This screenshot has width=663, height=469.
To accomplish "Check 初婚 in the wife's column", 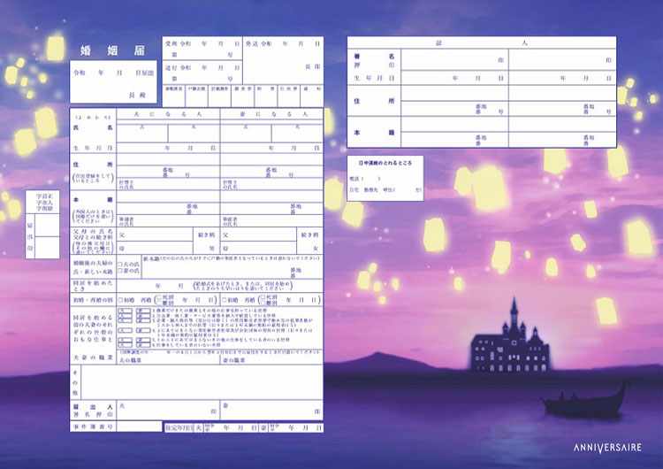I will [x=225, y=300].
